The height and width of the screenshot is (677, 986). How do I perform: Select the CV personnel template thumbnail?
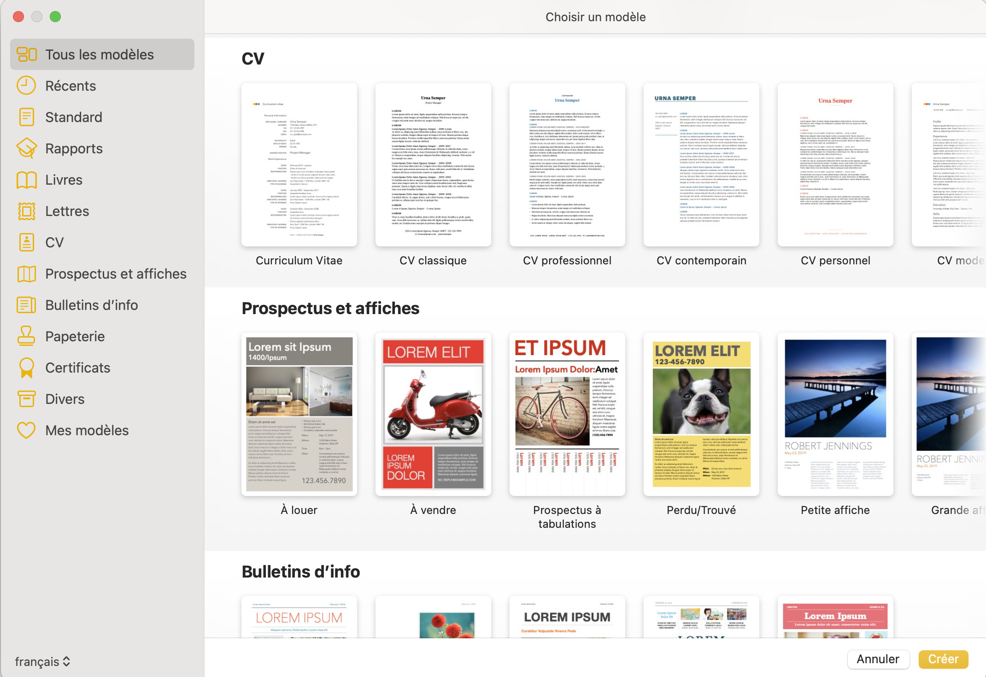835,164
